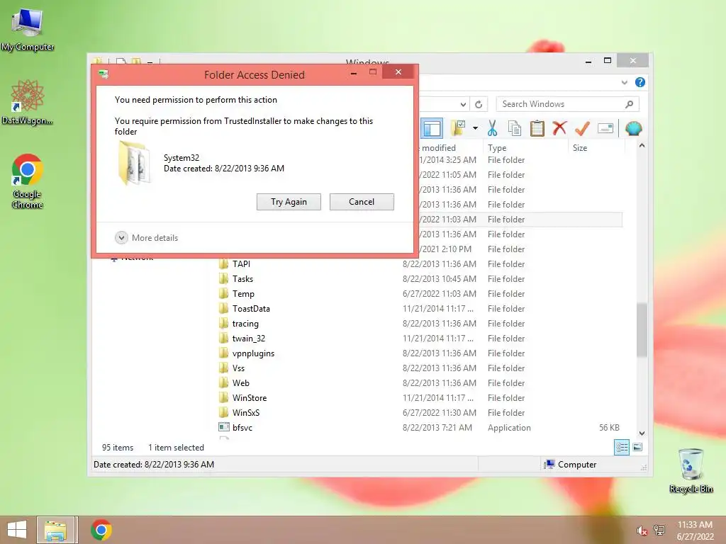Click the Cut scissors icon in toolbar
The image size is (726, 544).
(x=492, y=128)
